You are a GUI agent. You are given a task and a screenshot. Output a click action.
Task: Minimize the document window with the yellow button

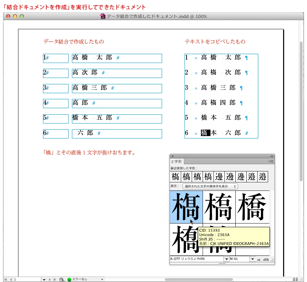[x=15, y=16]
